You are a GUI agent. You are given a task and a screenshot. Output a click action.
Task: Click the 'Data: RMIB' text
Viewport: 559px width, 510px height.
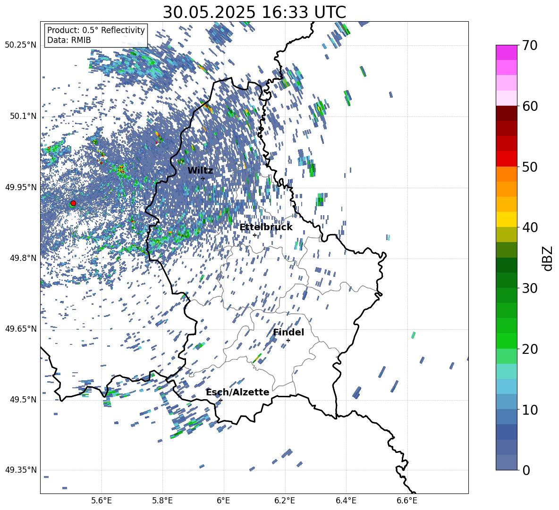click(69, 40)
